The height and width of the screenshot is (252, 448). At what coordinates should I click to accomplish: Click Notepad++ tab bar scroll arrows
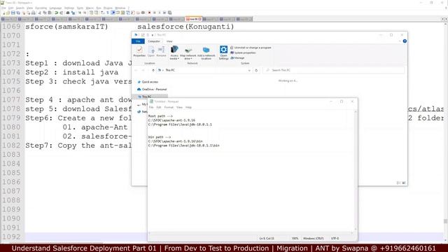444,19
